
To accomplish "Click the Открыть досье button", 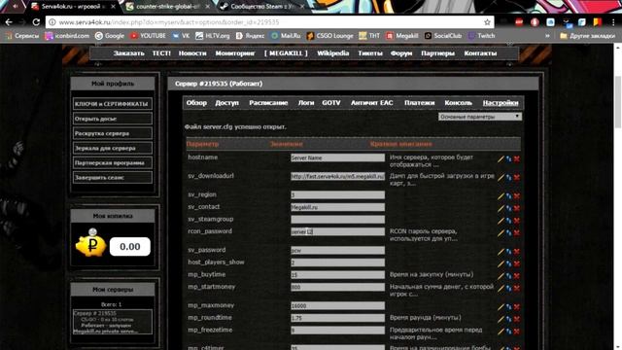I will click(x=113, y=119).
